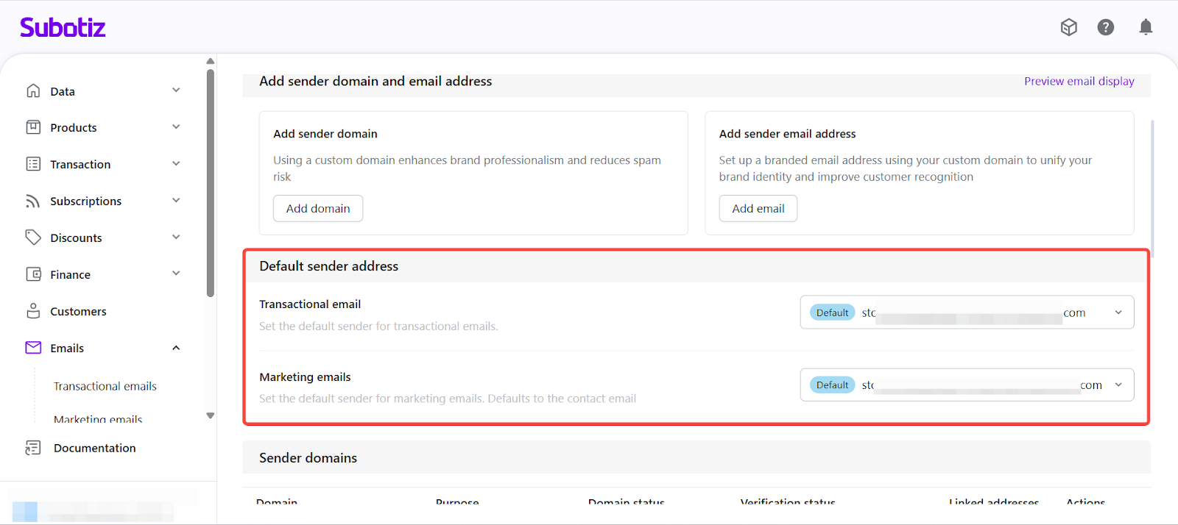Click the Customers person icon
The image size is (1178, 525).
point(33,311)
